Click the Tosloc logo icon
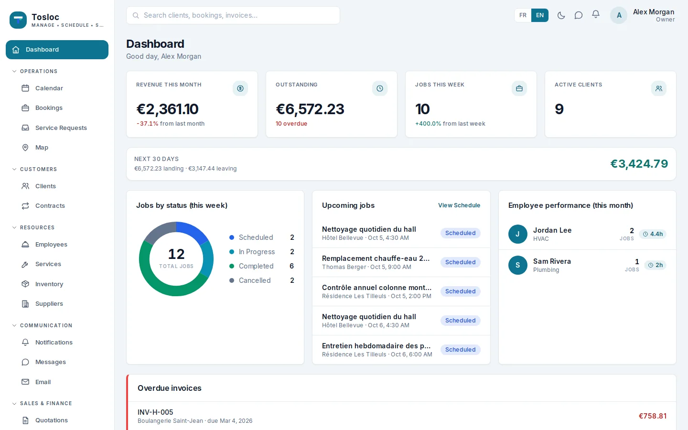The height and width of the screenshot is (430, 688). [x=18, y=20]
